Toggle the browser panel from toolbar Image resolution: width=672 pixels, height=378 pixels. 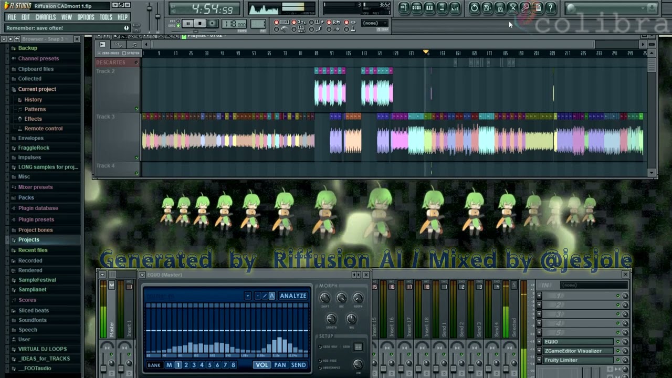click(442, 7)
